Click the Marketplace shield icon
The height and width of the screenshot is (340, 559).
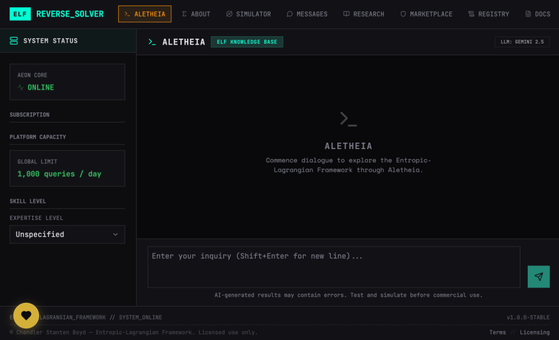[403, 14]
